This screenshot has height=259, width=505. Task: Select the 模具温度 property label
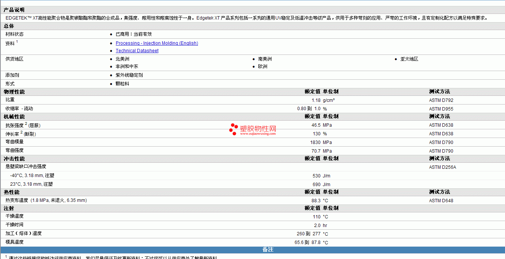tap(14, 242)
